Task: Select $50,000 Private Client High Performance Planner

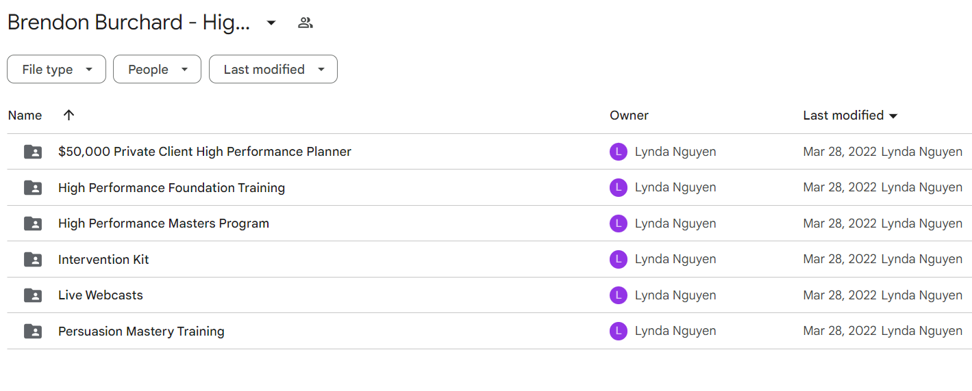Action: (205, 152)
